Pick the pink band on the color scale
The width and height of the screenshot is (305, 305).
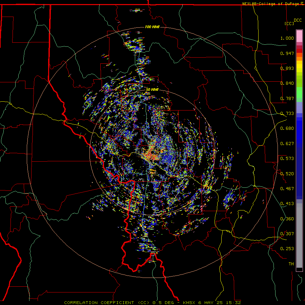point(299,36)
